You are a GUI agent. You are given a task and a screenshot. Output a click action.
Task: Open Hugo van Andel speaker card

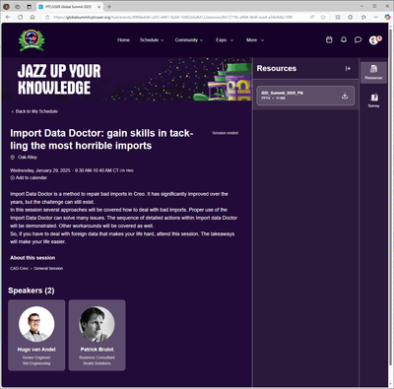[x=36, y=335]
